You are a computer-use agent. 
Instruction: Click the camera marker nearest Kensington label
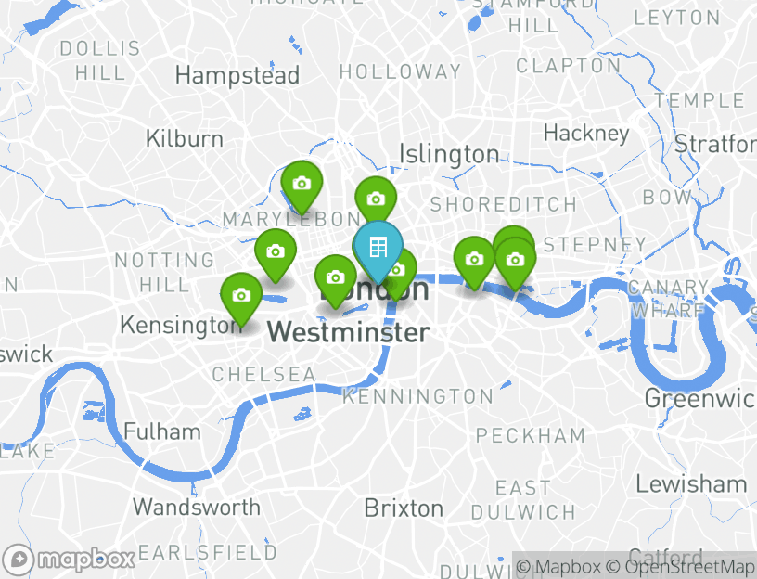tap(241, 298)
